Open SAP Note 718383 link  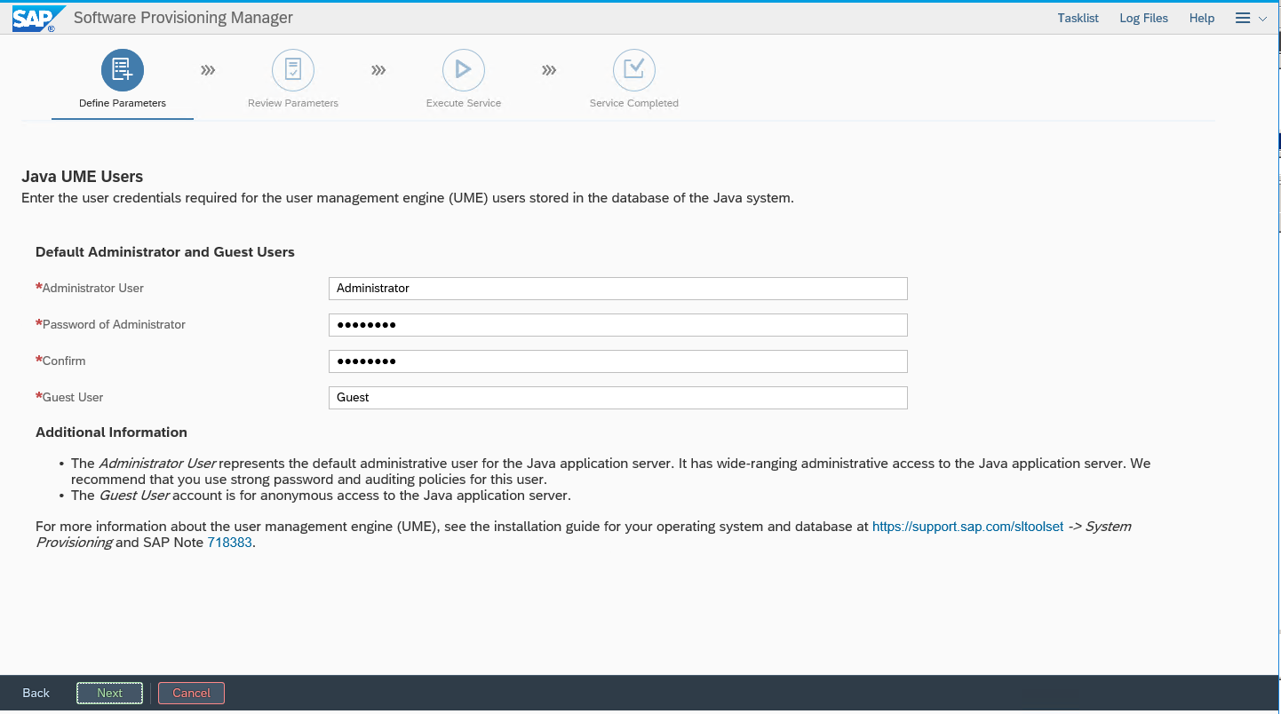[229, 543]
